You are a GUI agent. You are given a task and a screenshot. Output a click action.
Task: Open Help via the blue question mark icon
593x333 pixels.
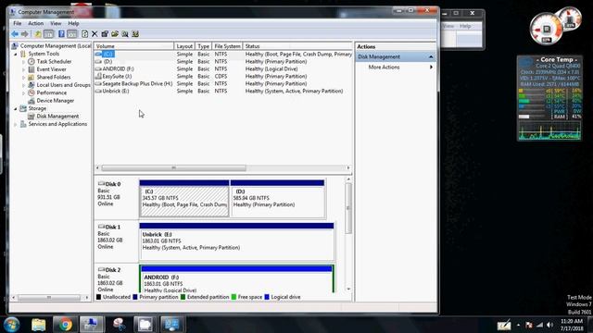click(61, 34)
